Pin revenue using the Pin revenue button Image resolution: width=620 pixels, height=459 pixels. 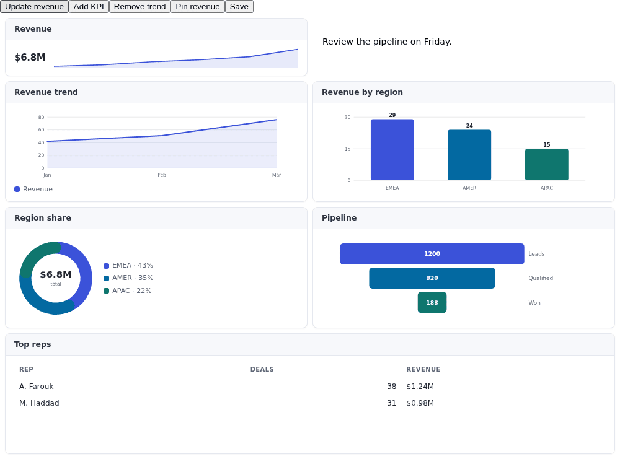[197, 7]
